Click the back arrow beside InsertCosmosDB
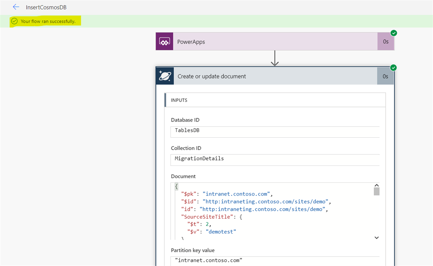433x266 pixels. point(16,7)
